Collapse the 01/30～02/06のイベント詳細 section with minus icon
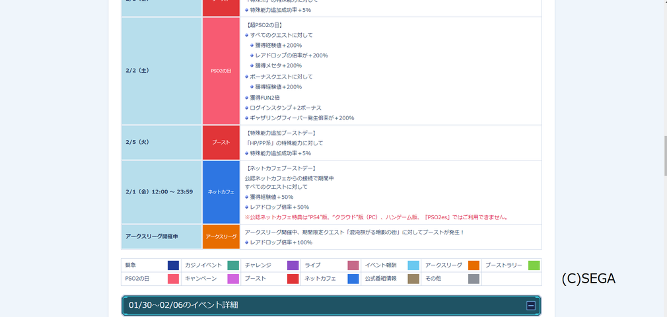 pos(530,306)
